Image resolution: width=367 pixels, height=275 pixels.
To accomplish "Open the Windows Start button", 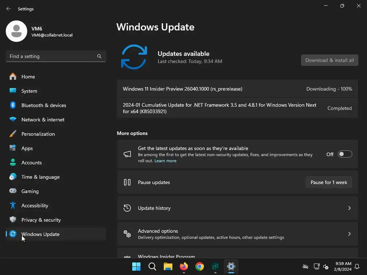I will pyautogui.click(x=136, y=266).
